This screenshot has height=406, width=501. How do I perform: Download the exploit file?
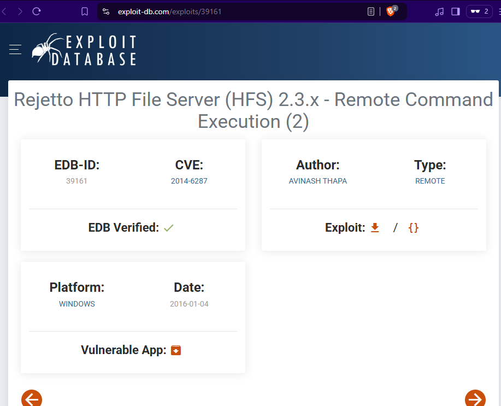point(375,228)
